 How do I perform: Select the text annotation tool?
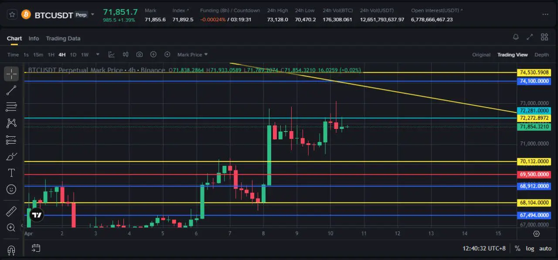pyautogui.click(x=11, y=173)
